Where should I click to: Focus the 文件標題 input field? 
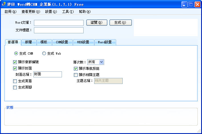click(59, 30)
